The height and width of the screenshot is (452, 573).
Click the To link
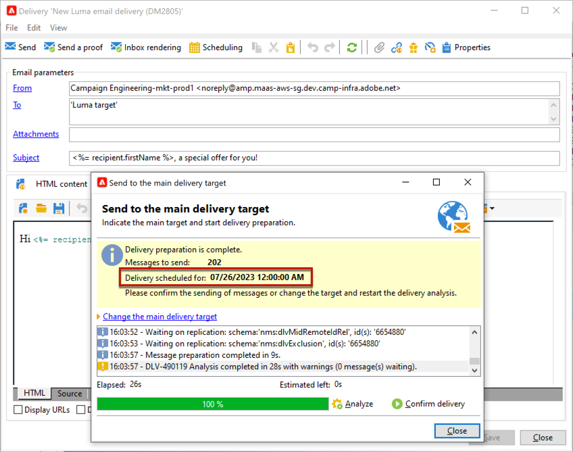(17, 105)
